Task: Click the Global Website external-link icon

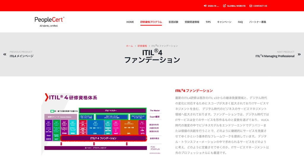Action: click(x=224, y=6)
